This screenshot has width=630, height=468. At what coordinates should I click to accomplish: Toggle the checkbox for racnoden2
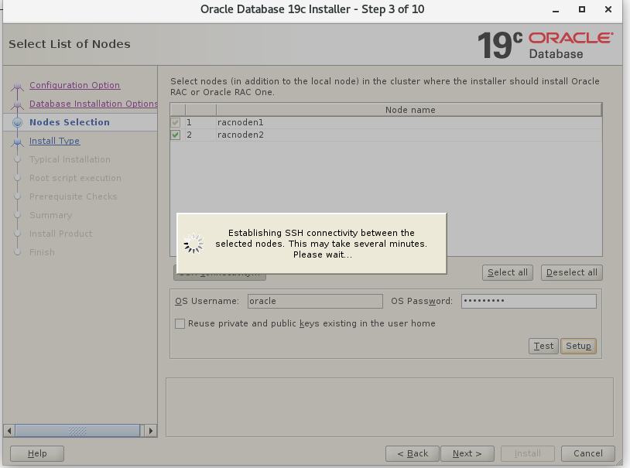coord(175,135)
